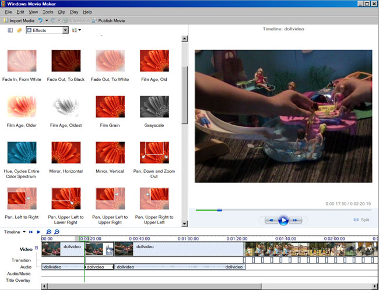Image resolution: width=379 pixels, height=290 pixels.
Task: Select the first dollvideo audio clip
Action: (63, 267)
